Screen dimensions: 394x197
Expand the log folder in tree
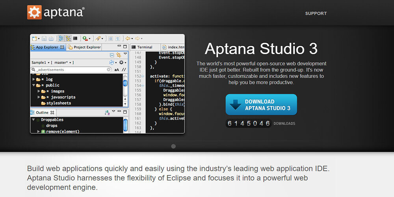34,79
